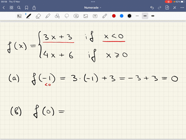Select the thick stroke width

(153, 16)
